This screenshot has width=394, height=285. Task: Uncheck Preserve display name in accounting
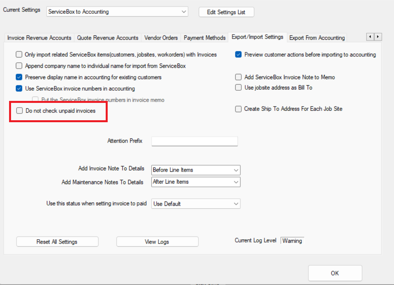[19, 77]
